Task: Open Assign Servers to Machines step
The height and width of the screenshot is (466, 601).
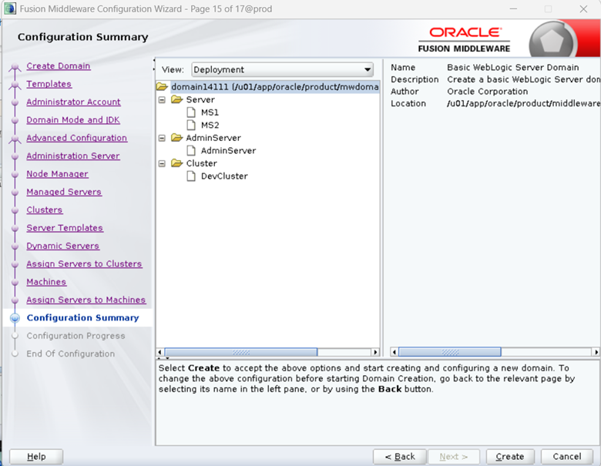Action: [86, 300]
